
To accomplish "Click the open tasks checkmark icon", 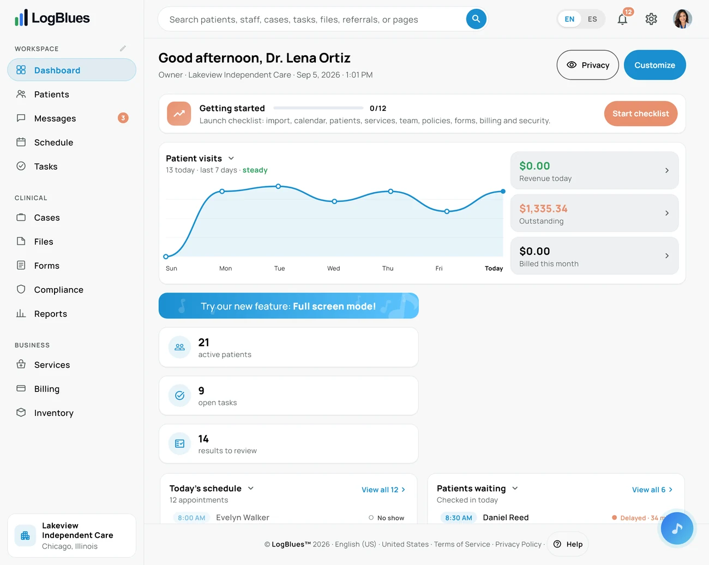I will (179, 396).
